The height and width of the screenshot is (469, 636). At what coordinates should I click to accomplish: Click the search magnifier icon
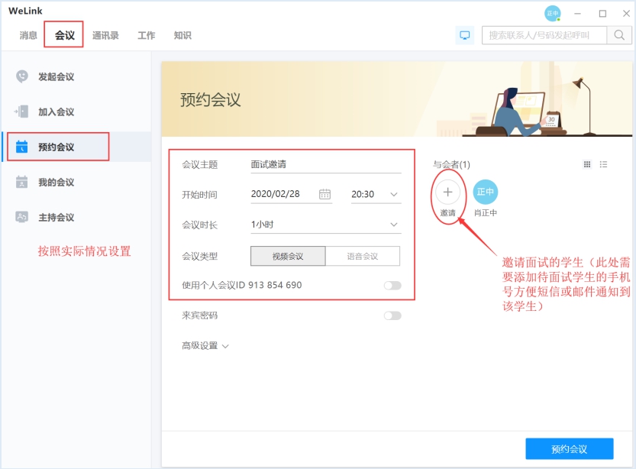point(618,34)
